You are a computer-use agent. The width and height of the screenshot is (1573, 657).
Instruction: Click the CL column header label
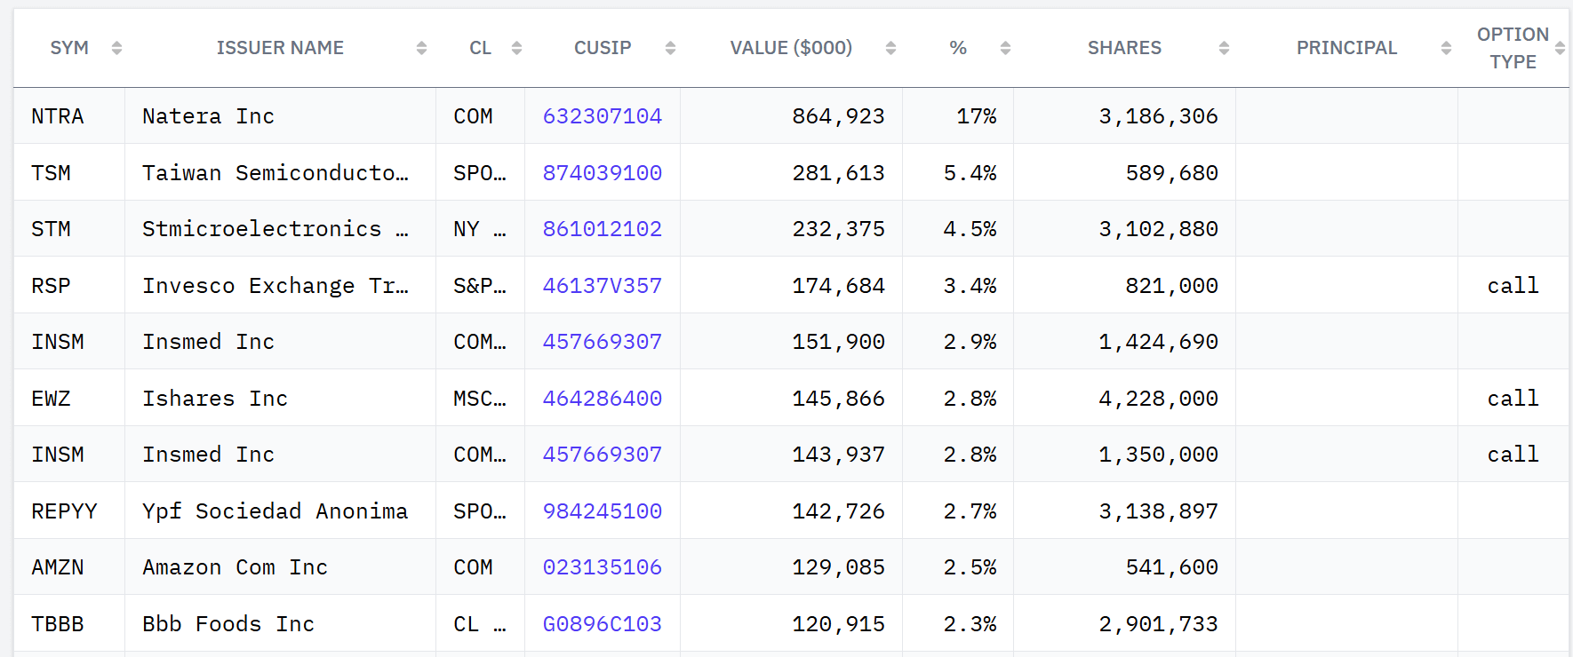pyautogui.click(x=481, y=48)
